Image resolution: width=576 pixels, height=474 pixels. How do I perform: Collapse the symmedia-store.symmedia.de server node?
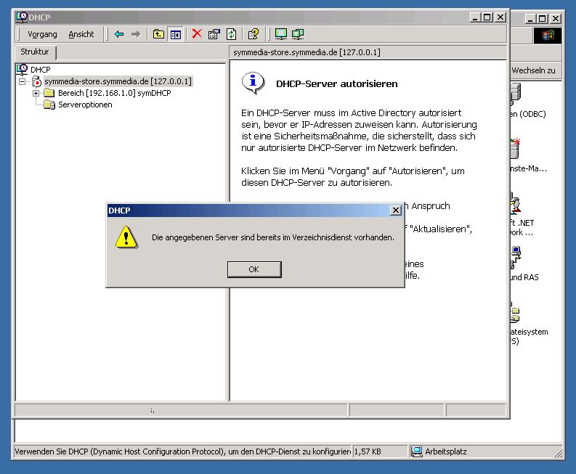[x=23, y=81]
